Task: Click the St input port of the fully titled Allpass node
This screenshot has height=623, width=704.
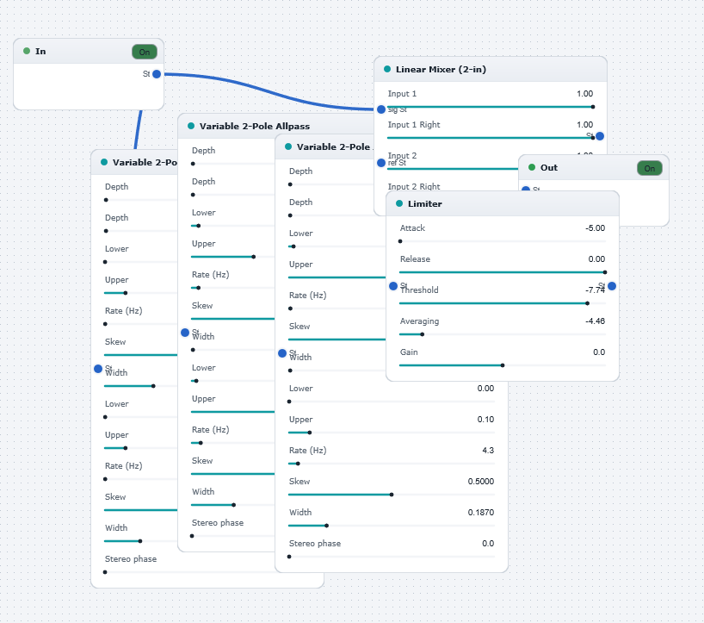Action: point(185,333)
